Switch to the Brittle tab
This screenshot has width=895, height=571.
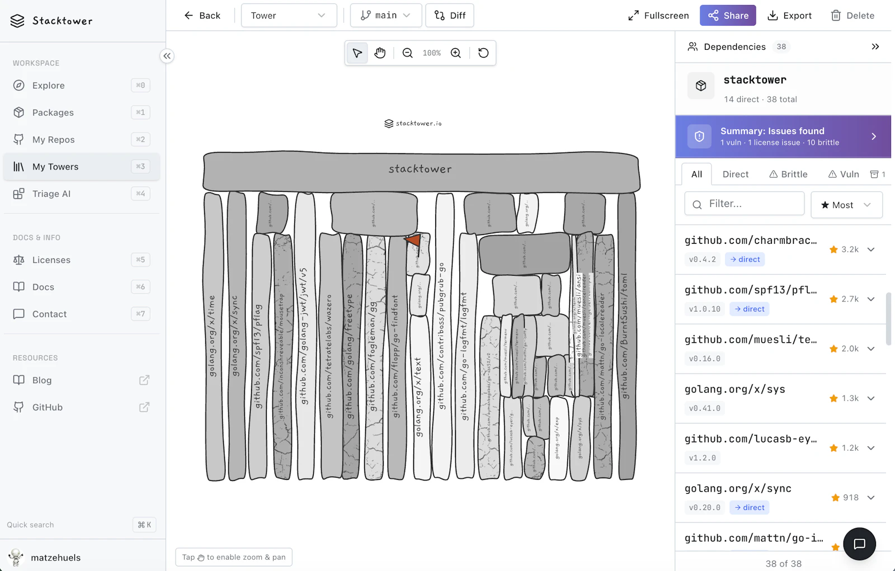coord(788,174)
